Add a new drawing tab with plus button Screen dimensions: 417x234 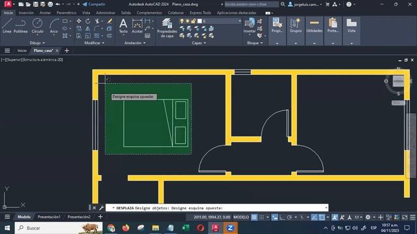coord(66,51)
